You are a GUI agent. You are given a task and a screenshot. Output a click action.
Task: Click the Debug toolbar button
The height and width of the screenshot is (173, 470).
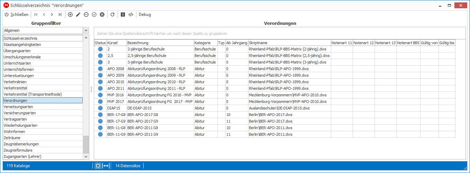point(145,15)
